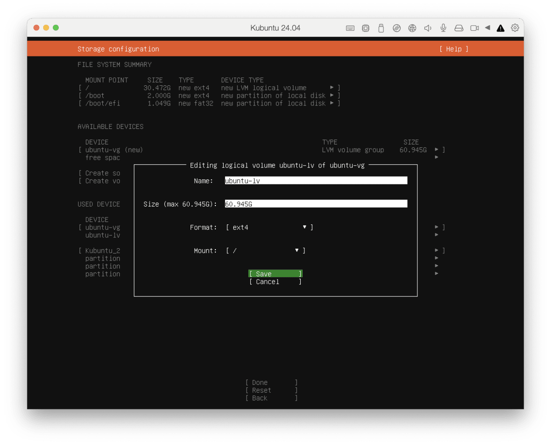Open the VM settings gear icon
Screen dimensions: 551x445
pos(515,28)
